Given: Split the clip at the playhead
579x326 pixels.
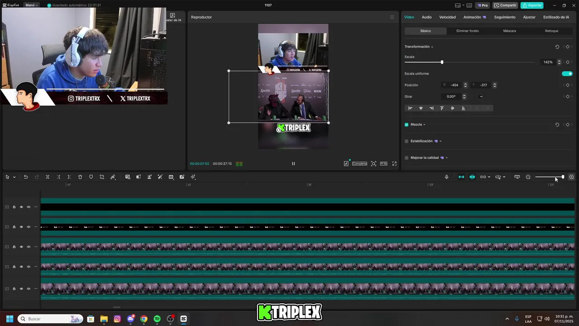Looking at the screenshot, I should (47, 177).
